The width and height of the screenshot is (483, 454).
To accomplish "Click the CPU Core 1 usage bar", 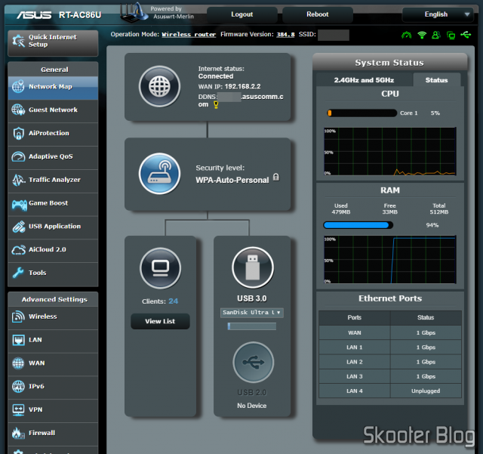I will 361,113.
